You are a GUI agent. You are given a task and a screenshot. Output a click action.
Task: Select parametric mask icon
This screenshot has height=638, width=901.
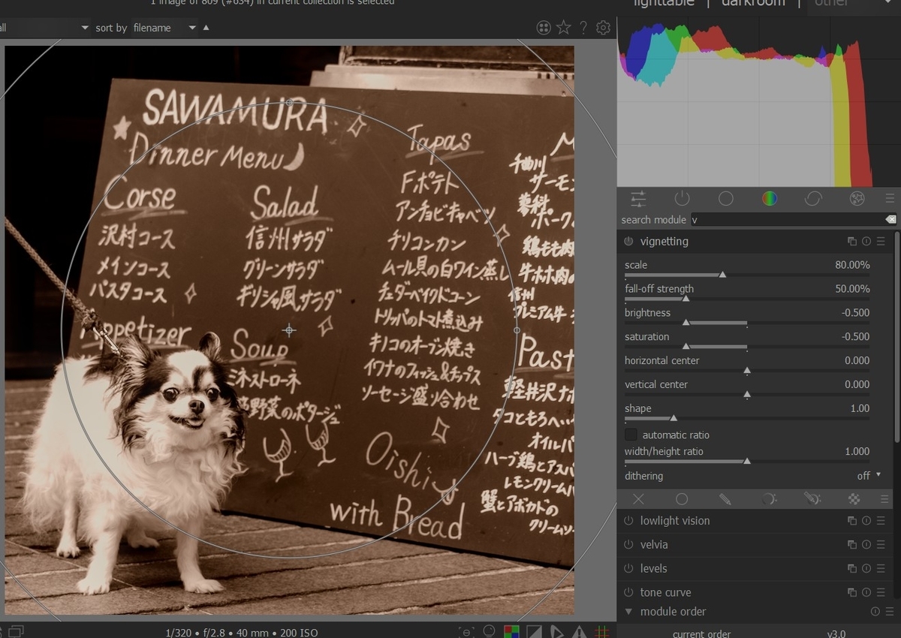point(768,499)
